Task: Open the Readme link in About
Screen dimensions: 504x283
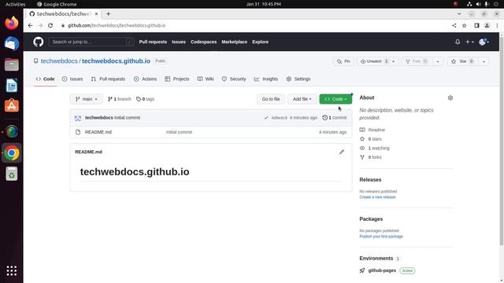Action: (x=376, y=130)
